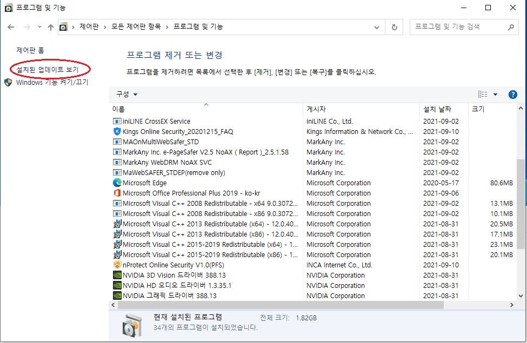Open the 제어판 breadcrumb
Viewport: 527px width, 343px height.
[x=89, y=26]
